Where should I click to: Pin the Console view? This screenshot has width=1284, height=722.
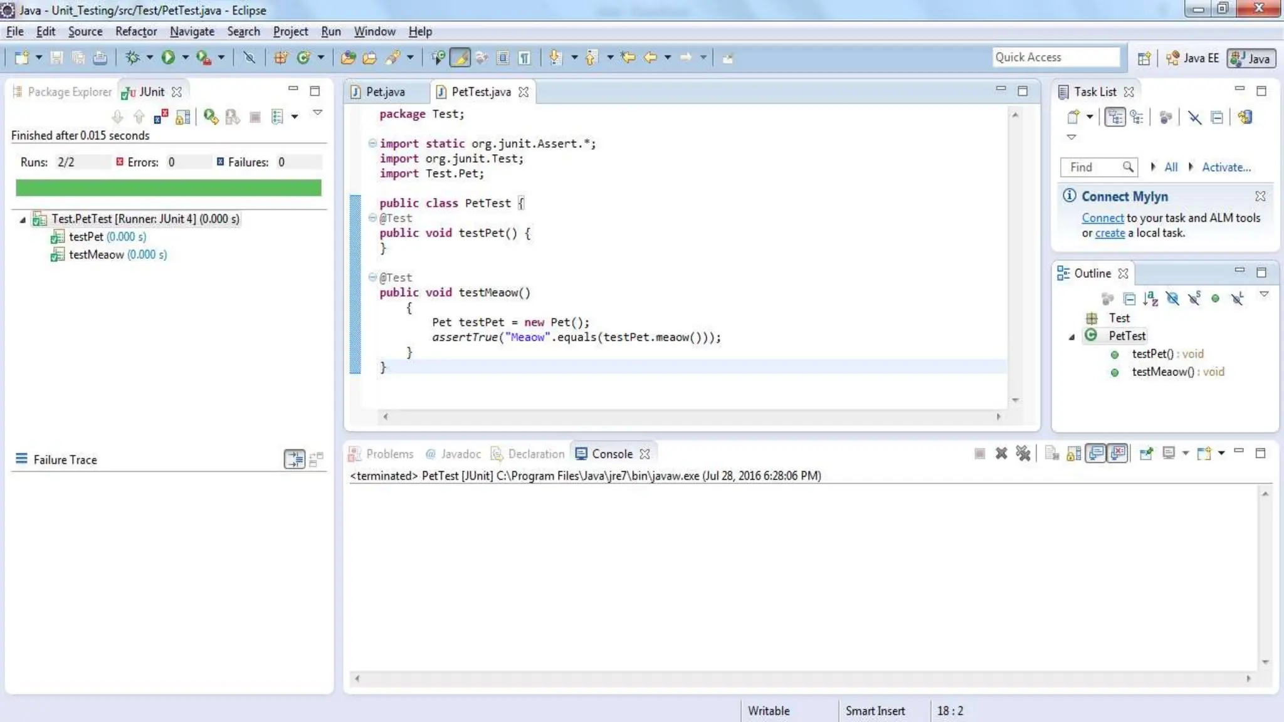click(1146, 453)
